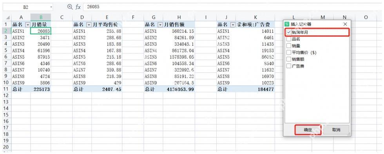Check the 广告费 checkbox
Image resolution: width=384 pixels, height=154 pixels.
pyautogui.click(x=289, y=66)
